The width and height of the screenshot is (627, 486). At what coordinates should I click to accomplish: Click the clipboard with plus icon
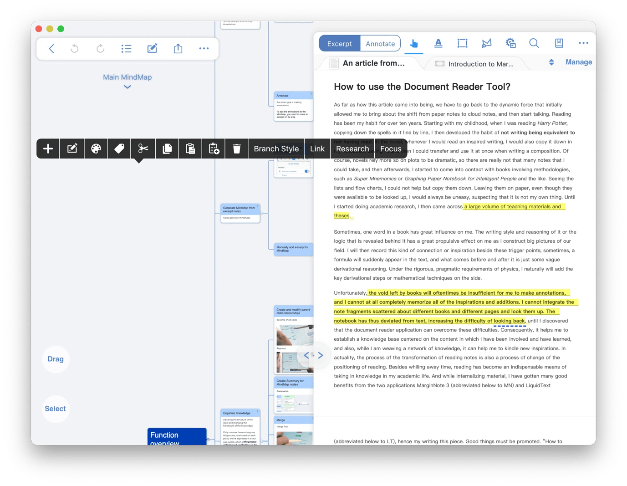(214, 148)
